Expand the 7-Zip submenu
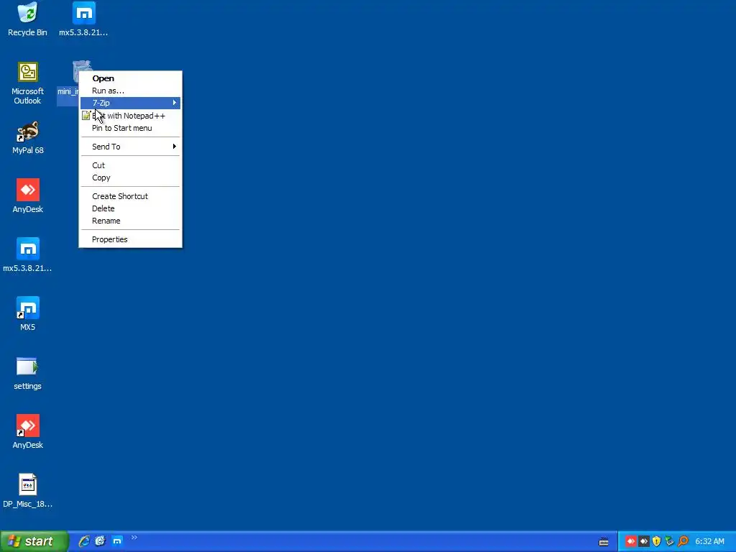Viewport: 736px width, 552px height. click(x=131, y=103)
